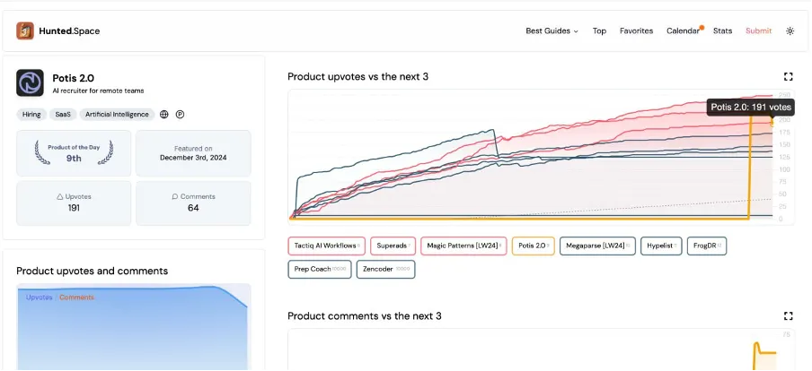Click the Hunted.Space logo icon
Screen dimensions: 812x371
[x=25, y=31]
